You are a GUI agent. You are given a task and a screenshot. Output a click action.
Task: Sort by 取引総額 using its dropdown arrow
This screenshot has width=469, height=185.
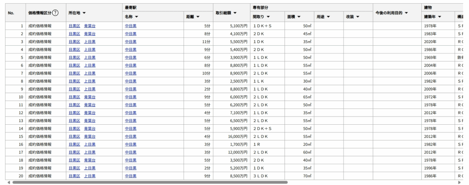[235, 13]
